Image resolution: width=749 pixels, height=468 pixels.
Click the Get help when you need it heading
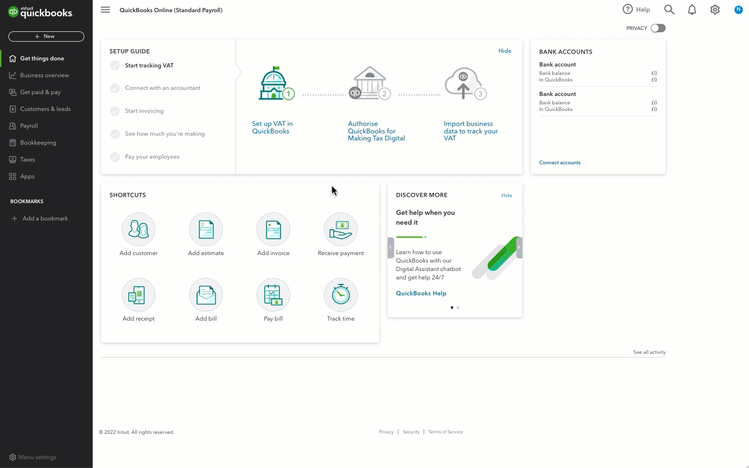pos(426,218)
